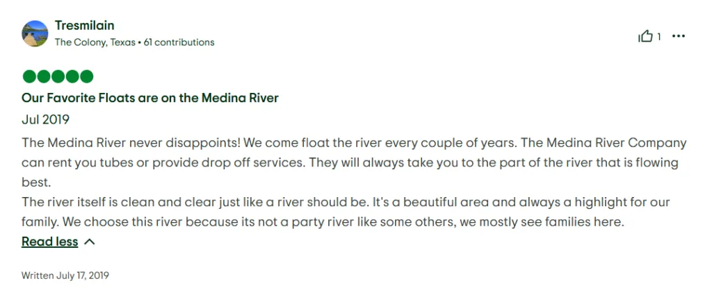Click the helpful vote count number 1

point(659,37)
